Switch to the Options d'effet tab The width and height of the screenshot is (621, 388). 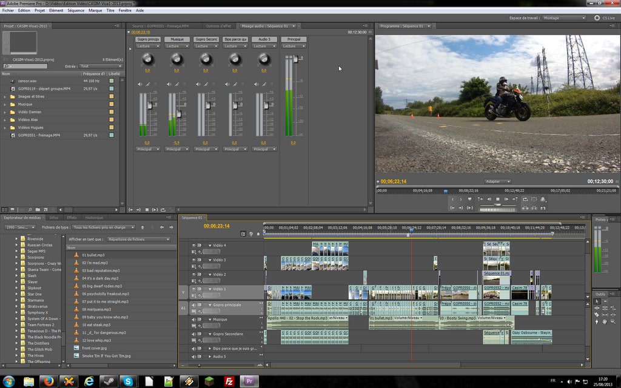click(218, 26)
